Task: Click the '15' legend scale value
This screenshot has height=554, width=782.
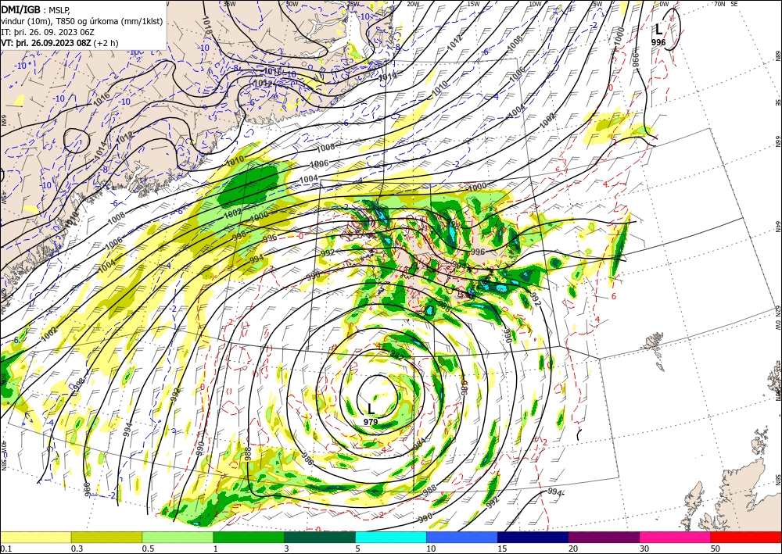Action: [x=502, y=549]
